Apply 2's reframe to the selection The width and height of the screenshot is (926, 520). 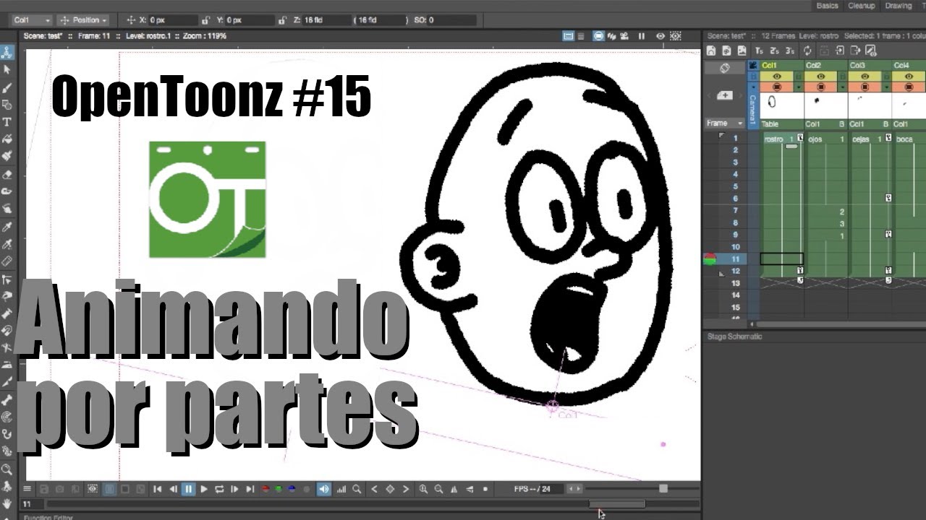(x=774, y=51)
